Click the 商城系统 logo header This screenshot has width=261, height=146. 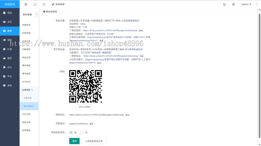click(10, 4)
